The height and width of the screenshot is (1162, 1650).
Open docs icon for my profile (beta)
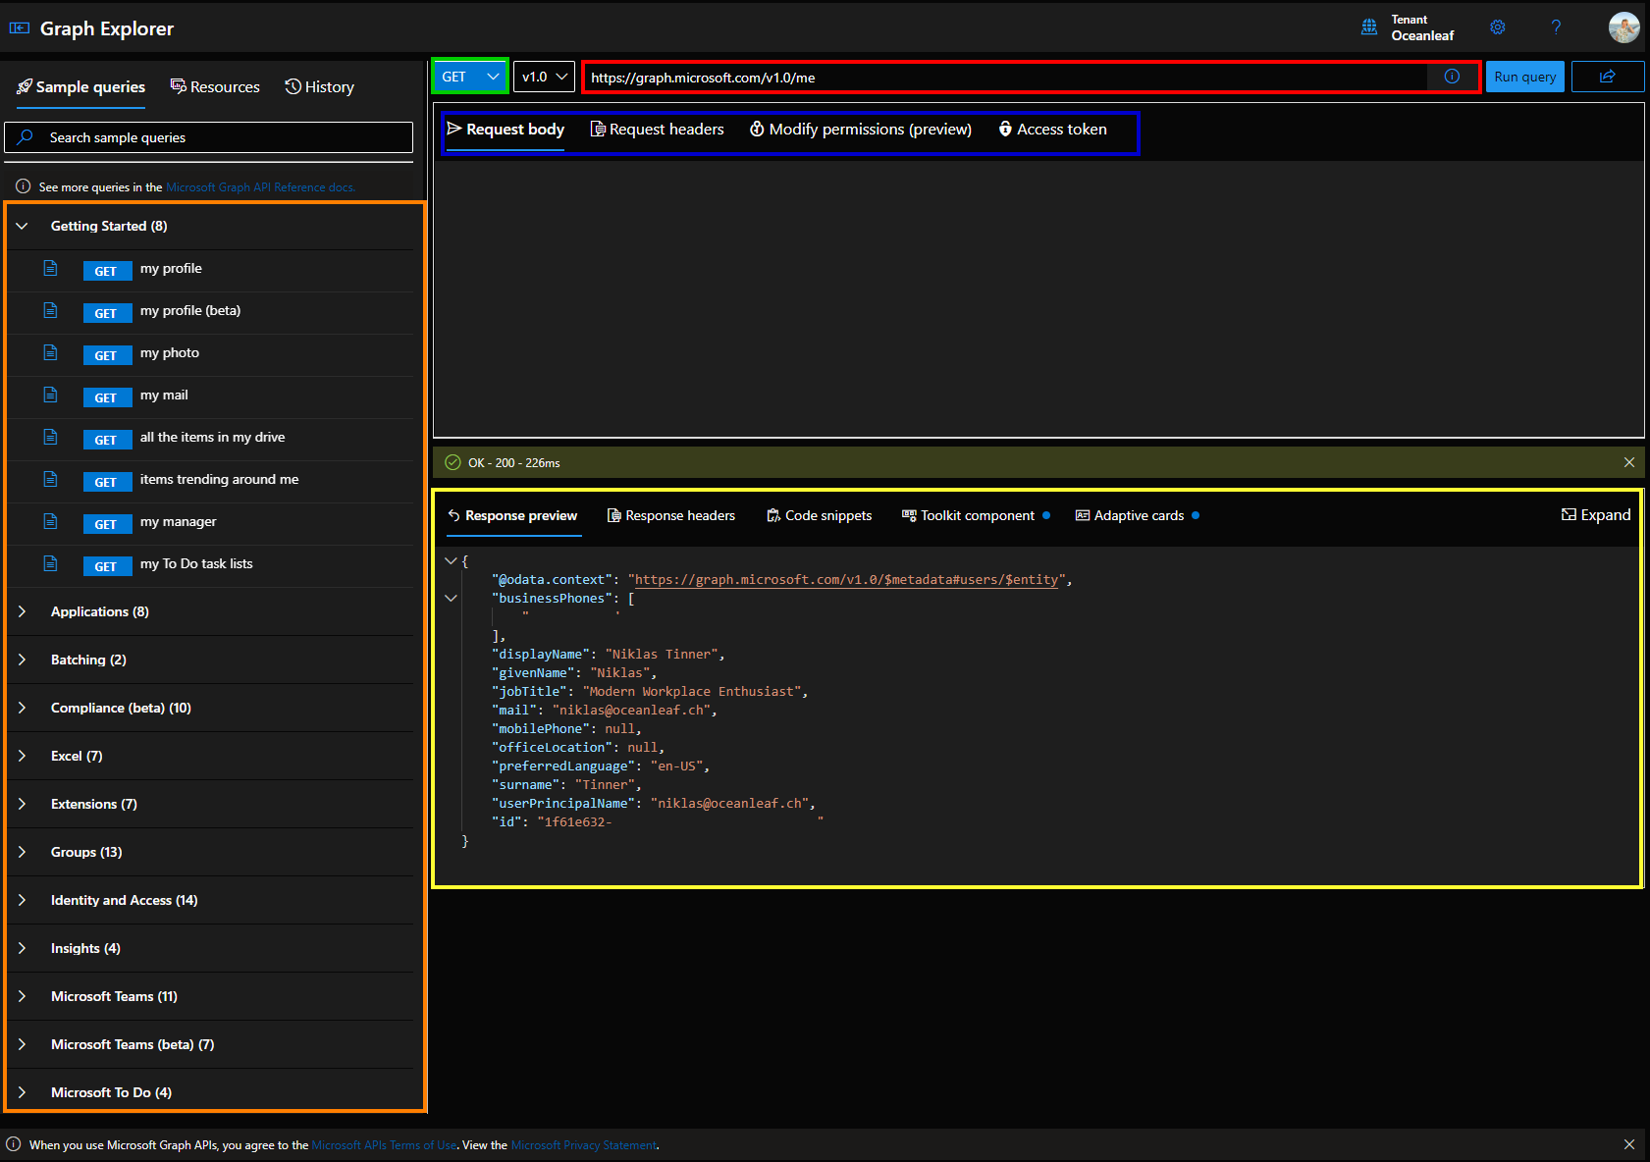pos(50,310)
